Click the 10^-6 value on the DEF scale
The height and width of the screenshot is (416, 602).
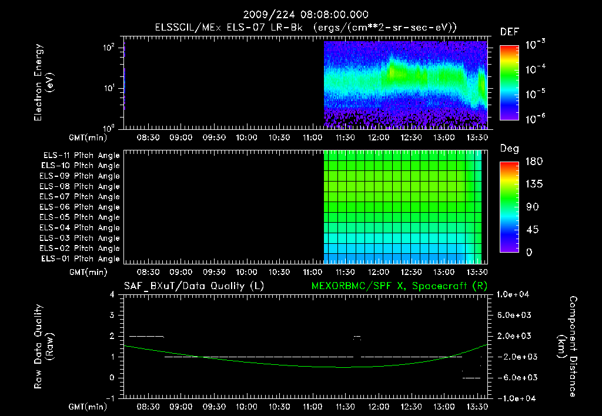[535, 119]
